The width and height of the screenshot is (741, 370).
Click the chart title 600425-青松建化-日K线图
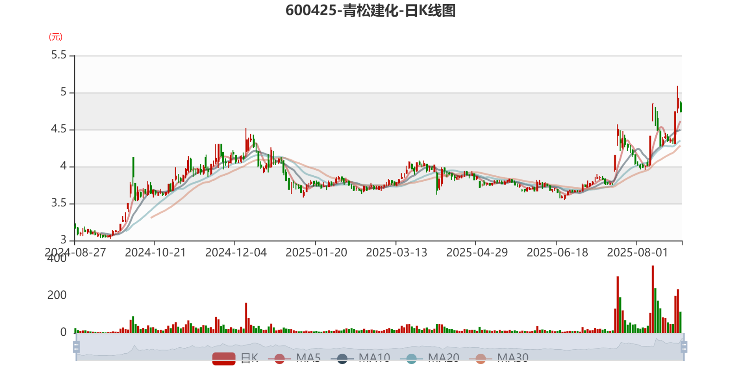coord(370,10)
